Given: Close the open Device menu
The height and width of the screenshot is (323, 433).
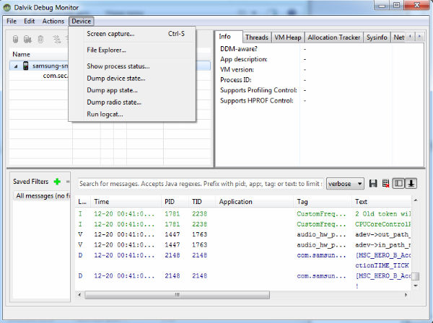Looking at the screenshot, I should pyautogui.click(x=81, y=21).
